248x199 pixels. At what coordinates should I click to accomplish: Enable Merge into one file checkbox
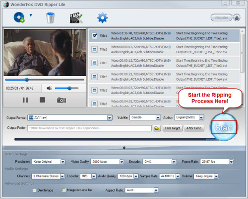[63, 190]
